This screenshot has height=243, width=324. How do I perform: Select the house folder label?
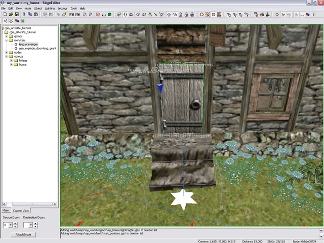23,64
